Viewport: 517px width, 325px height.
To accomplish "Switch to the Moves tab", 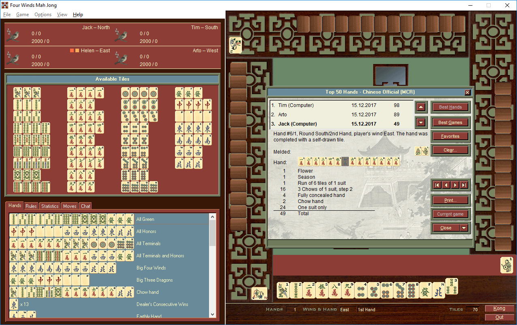I will [69, 206].
